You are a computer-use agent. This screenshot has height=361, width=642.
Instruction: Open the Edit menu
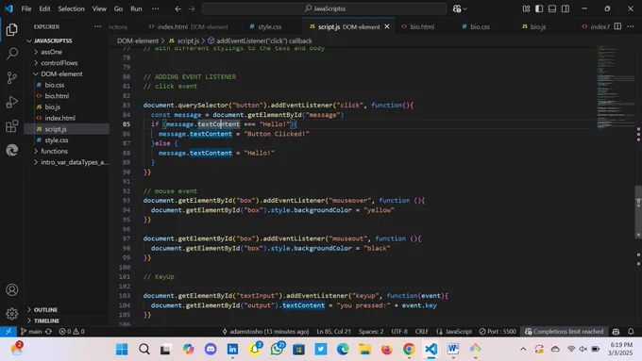[x=44, y=8]
